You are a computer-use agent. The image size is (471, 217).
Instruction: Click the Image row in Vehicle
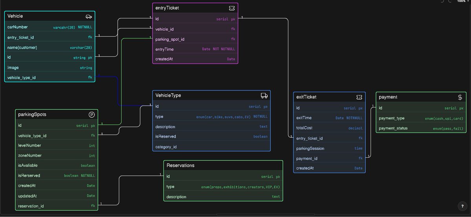50,68
